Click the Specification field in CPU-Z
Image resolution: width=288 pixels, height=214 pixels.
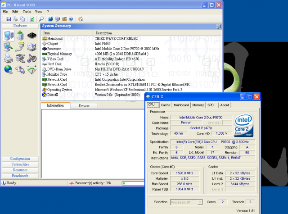click(x=213, y=142)
